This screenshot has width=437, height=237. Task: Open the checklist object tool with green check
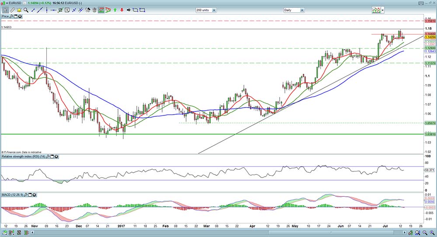coord(60,10)
